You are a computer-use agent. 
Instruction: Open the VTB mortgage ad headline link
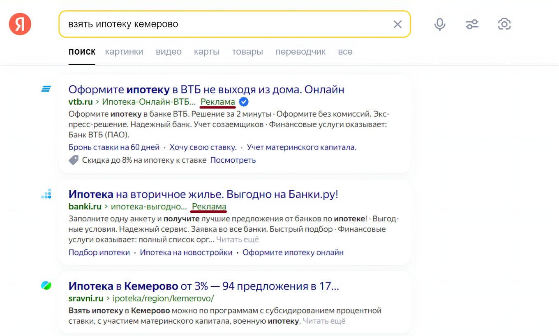[x=206, y=90]
